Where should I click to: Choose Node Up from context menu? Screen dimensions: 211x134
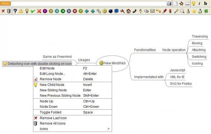pyautogui.click(x=73, y=101)
